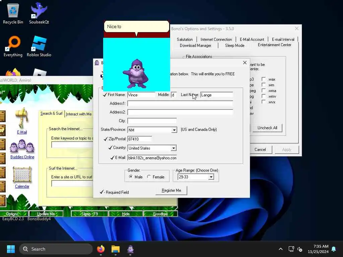The height and width of the screenshot is (257, 343).
Task: Open the Everything search shortcut
Action: click(13, 46)
